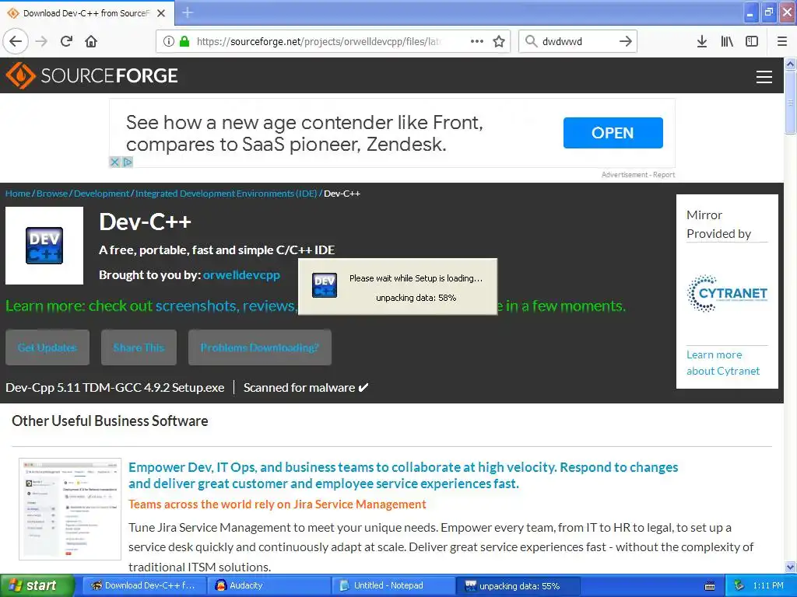Click the system tray icon beside clock
The width and height of the screenshot is (797, 597).
(x=739, y=586)
